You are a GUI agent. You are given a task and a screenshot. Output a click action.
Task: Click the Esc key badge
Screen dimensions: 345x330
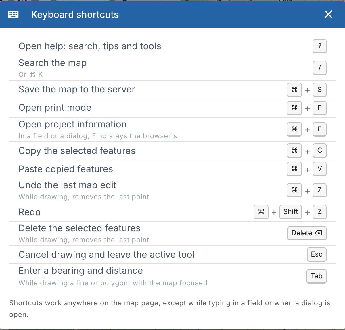tap(317, 254)
